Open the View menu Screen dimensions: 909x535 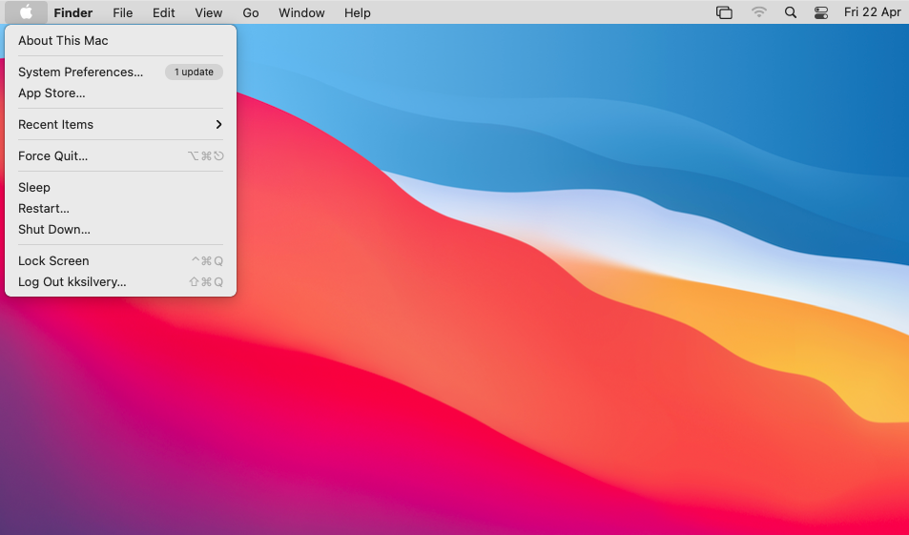208,12
